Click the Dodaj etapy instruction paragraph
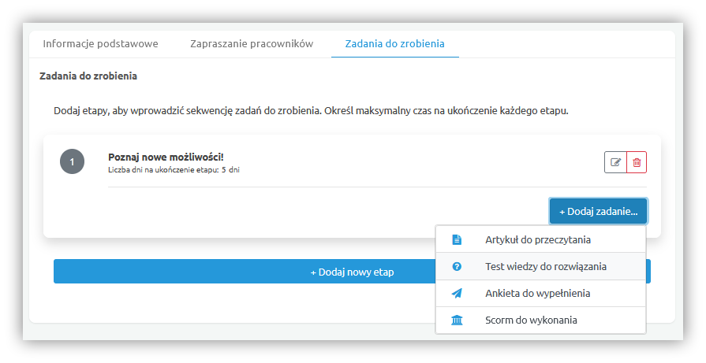Viewport: 706px width, 363px height. (x=311, y=110)
